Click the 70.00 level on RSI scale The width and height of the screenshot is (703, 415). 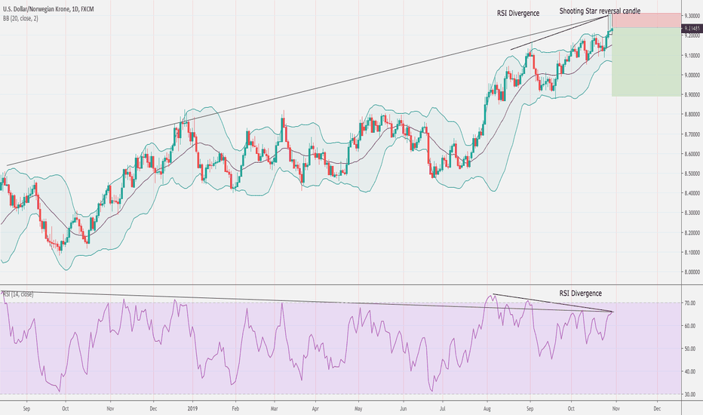[x=690, y=303]
